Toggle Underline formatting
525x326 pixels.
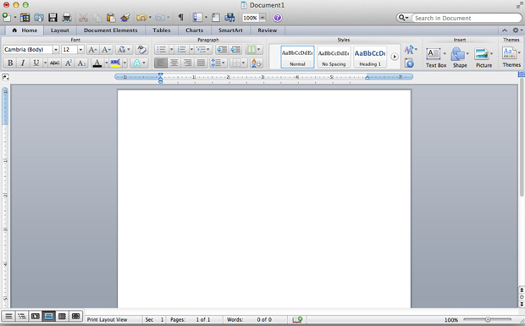(36, 63)
